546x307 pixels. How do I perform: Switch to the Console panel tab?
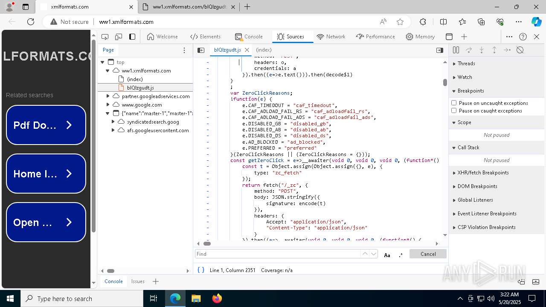tap(249, 37)
